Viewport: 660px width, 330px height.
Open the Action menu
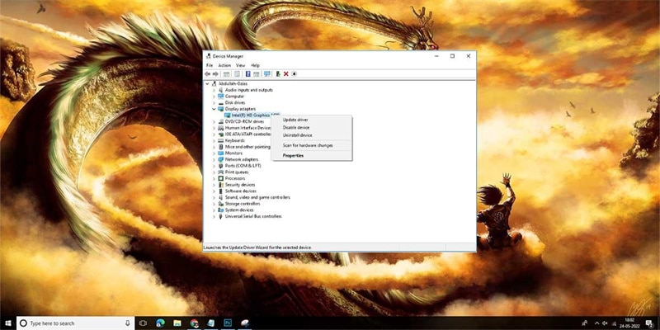click(224, 66)
